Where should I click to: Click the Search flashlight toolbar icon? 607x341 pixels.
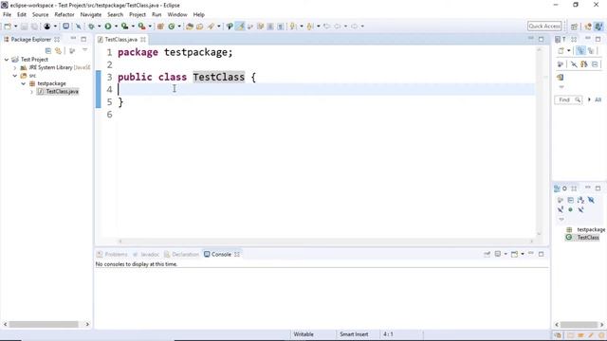point(211,27)
